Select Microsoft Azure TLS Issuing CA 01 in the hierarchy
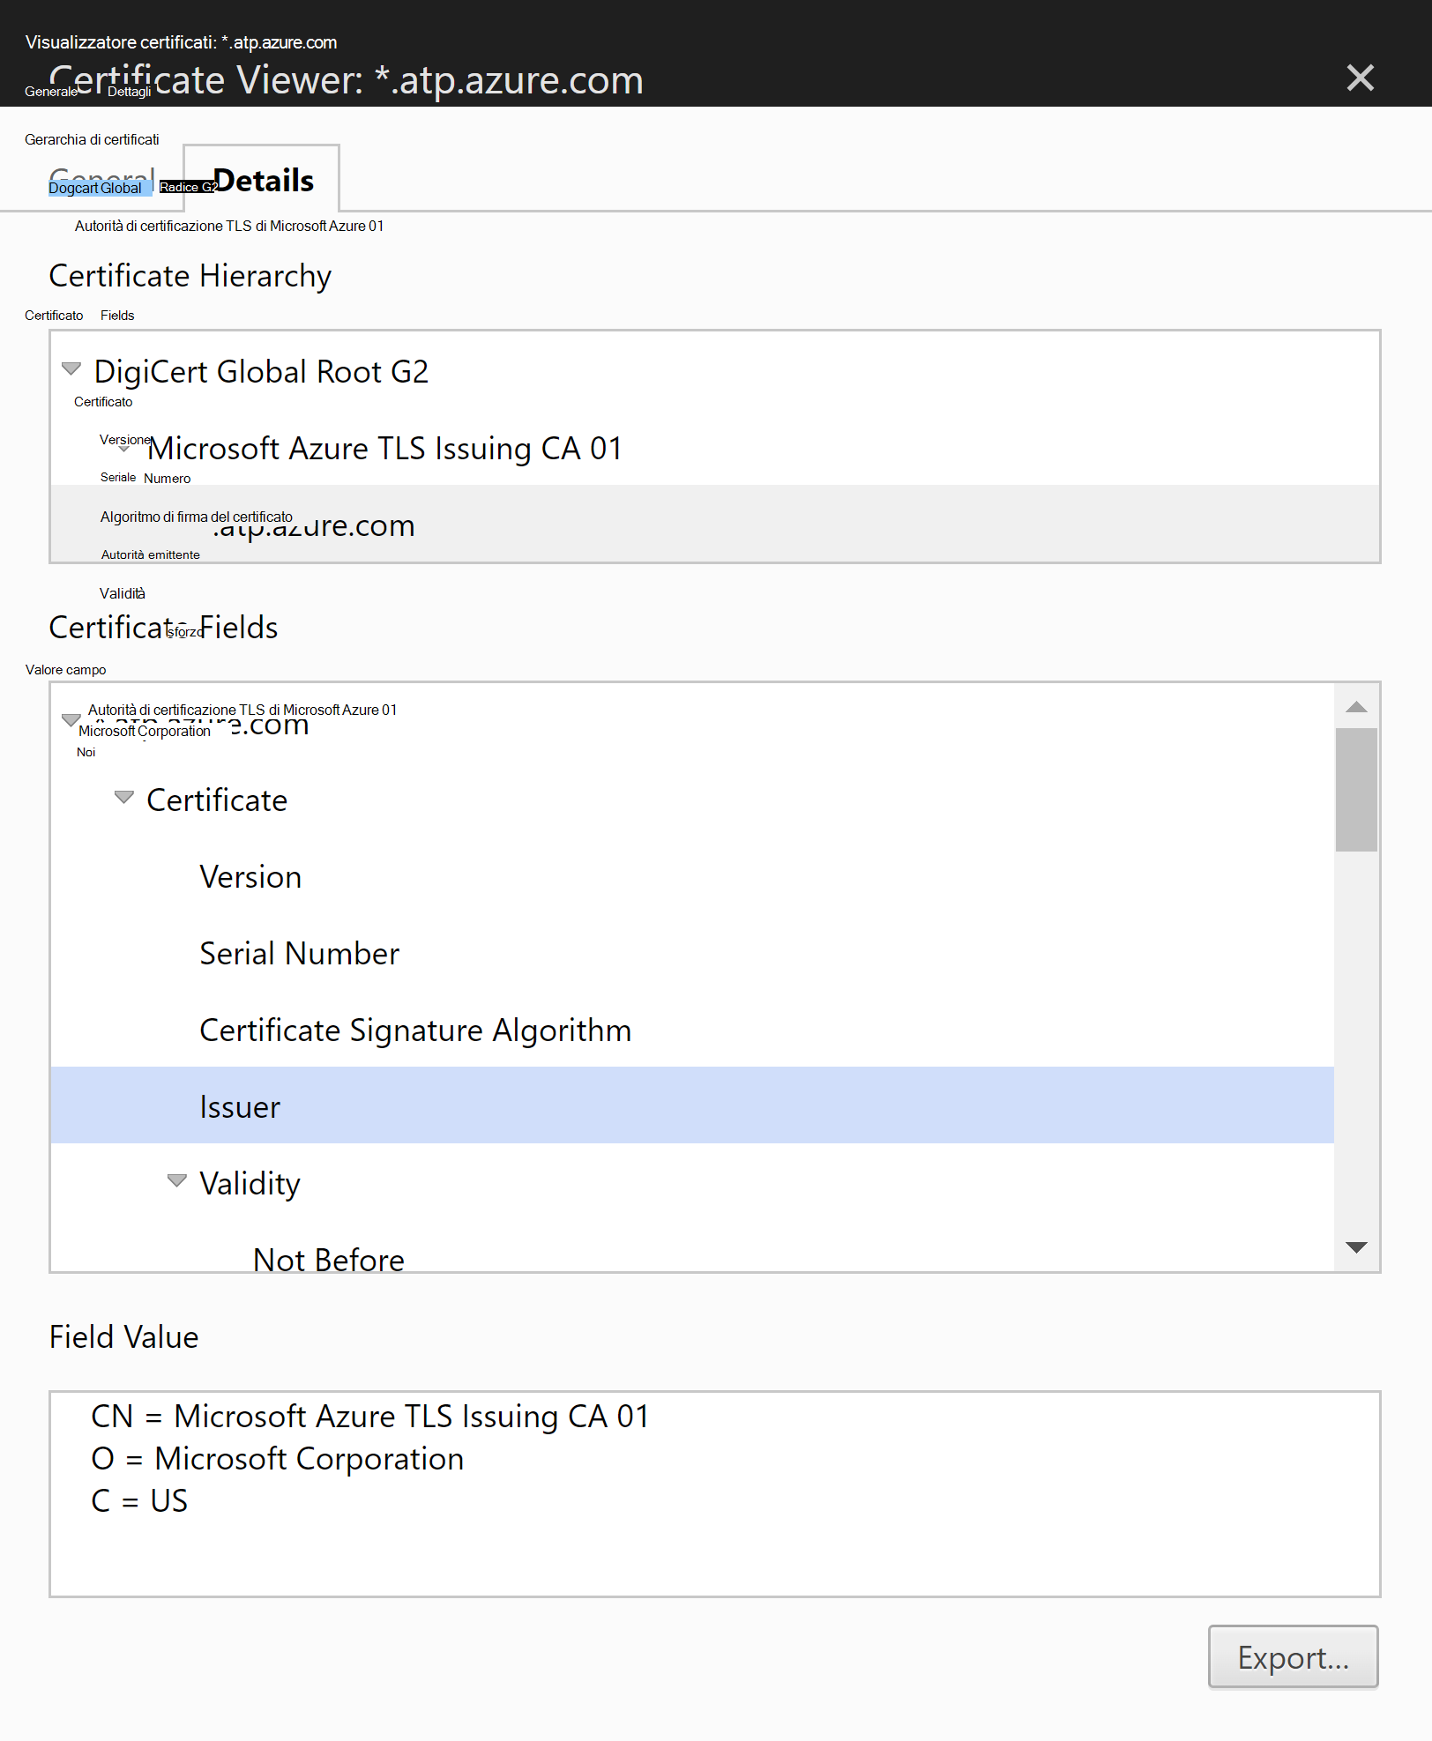 pyautogui.click(x=384, y=448)
